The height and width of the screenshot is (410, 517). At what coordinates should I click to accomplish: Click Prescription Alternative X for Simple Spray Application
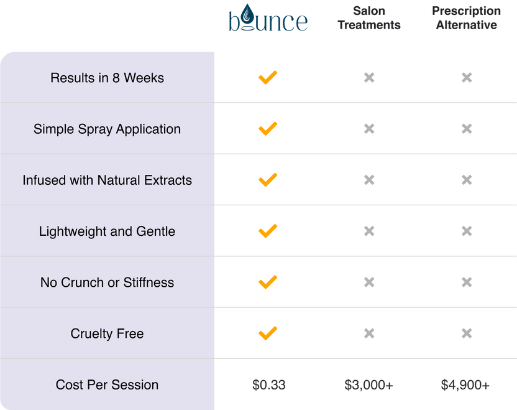(x=467, y=129)
